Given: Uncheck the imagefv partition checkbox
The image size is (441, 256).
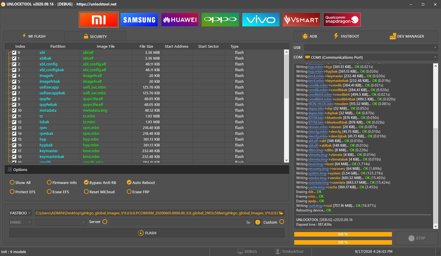Looking at the screenshot, I should pos(14,75).
